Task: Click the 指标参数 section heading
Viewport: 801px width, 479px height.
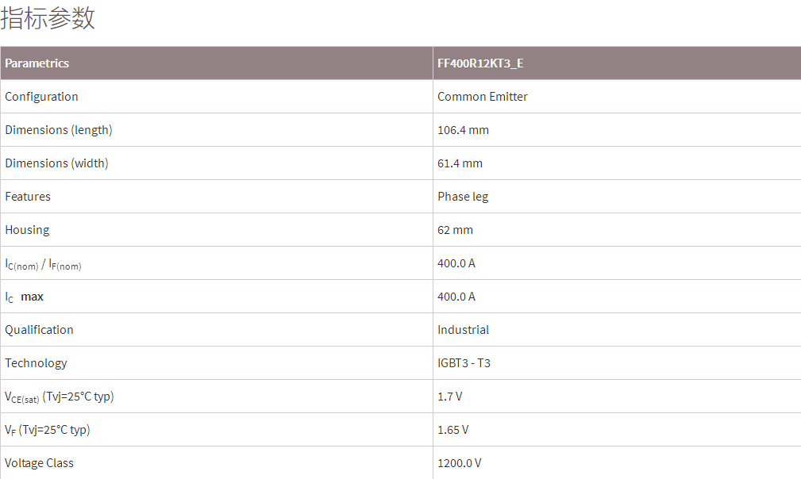Action: (x=48, y=18)
